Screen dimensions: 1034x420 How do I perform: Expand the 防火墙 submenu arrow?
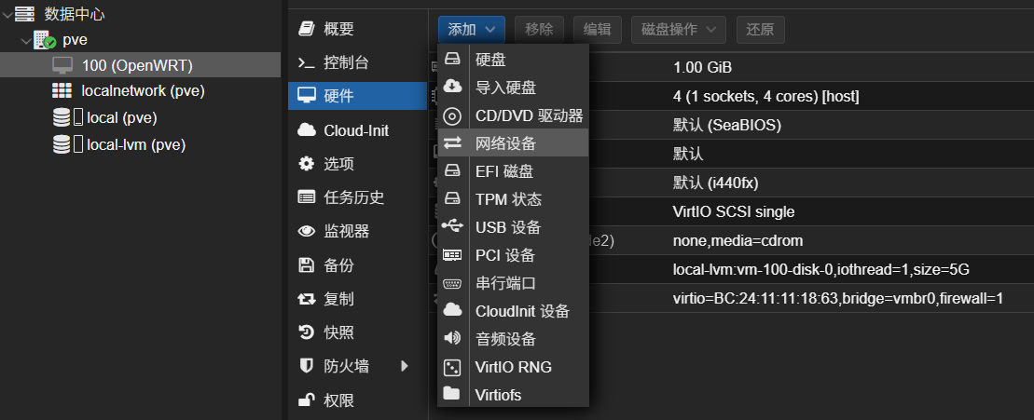(x=405, y=366)
